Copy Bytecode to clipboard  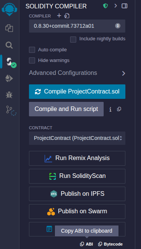111,244
